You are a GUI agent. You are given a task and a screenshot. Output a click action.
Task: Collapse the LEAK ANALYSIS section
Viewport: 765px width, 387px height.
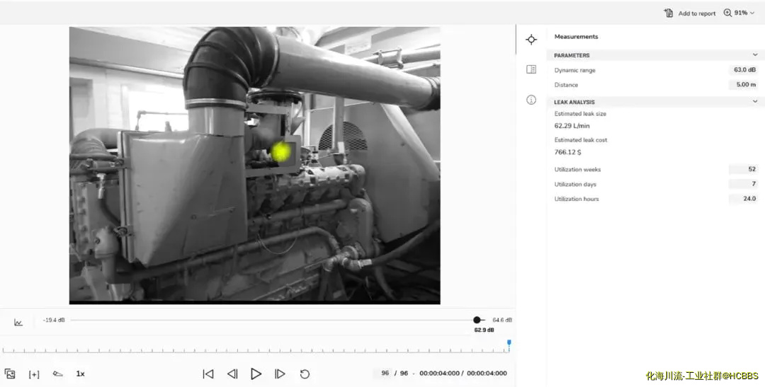(x=755, y=102)
